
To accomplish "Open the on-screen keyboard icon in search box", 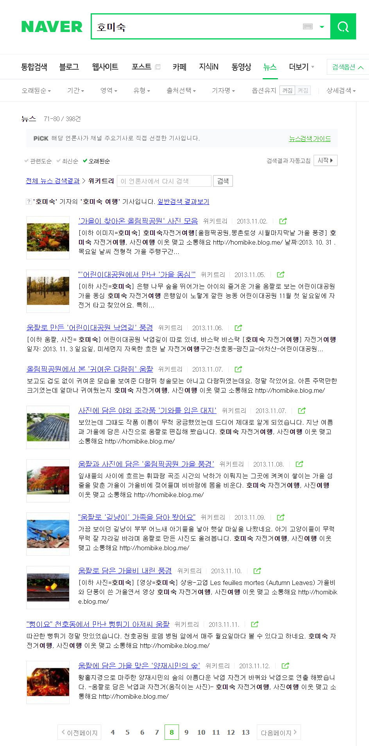I will [x=308, y=27].
